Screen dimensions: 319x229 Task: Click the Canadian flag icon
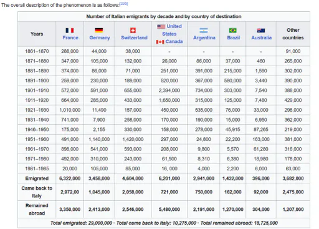(x=160, y=42)
